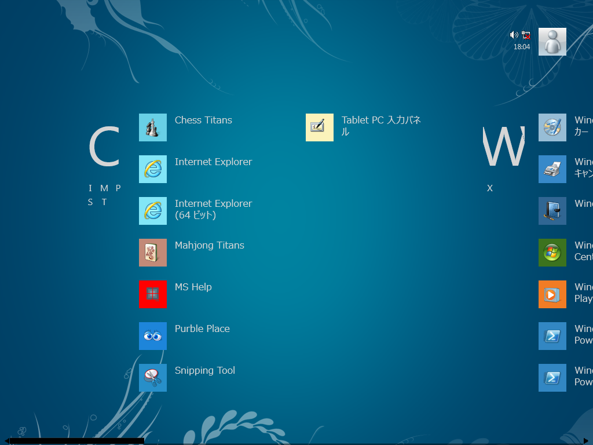Launch the Windows Media Center green icon
Image resolution: width=593 pixels, height=445 pixels.
[552, 253]
